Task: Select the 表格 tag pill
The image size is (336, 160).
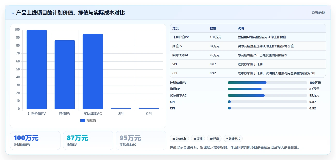Action: (x=198, y=139)
